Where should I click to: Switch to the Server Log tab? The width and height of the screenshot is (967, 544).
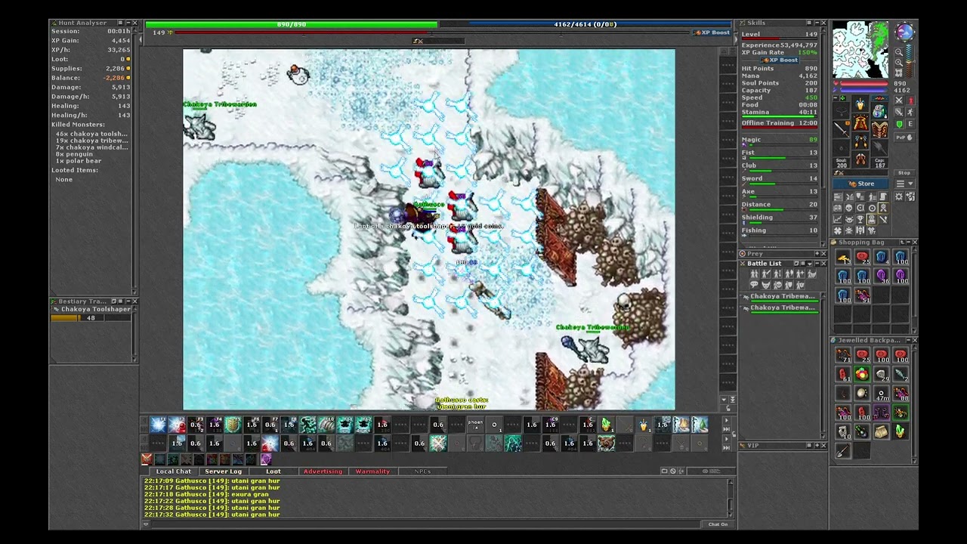pos(223,471)
